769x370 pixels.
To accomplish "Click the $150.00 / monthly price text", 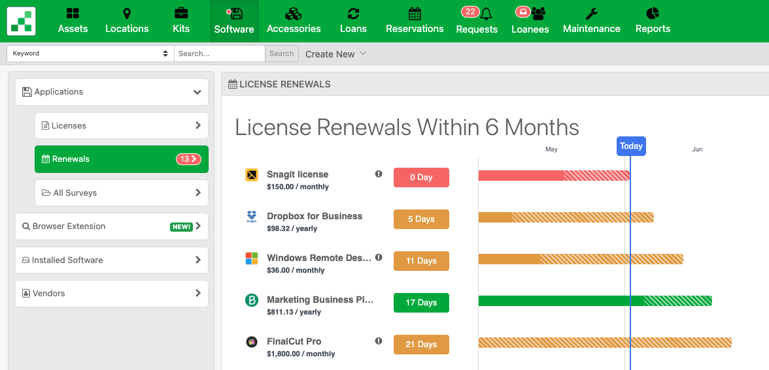I will [x=298, y=187].
